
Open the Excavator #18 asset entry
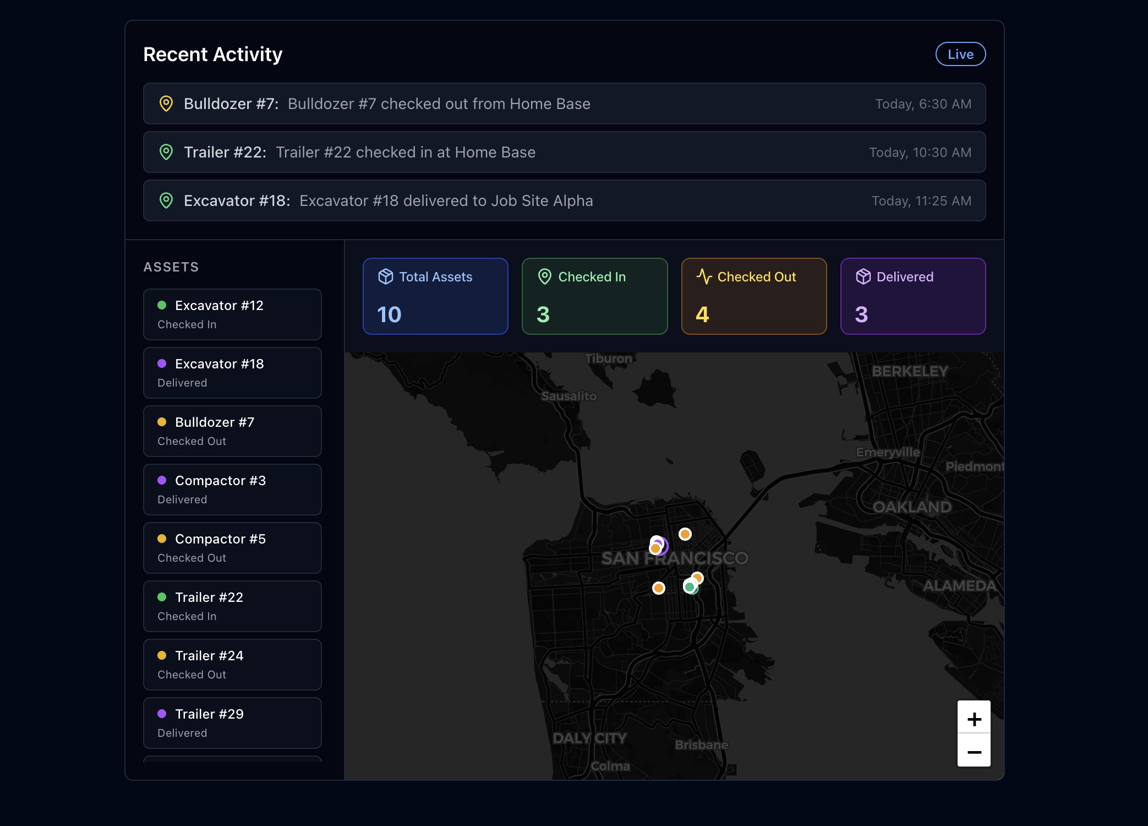point(232,372)
